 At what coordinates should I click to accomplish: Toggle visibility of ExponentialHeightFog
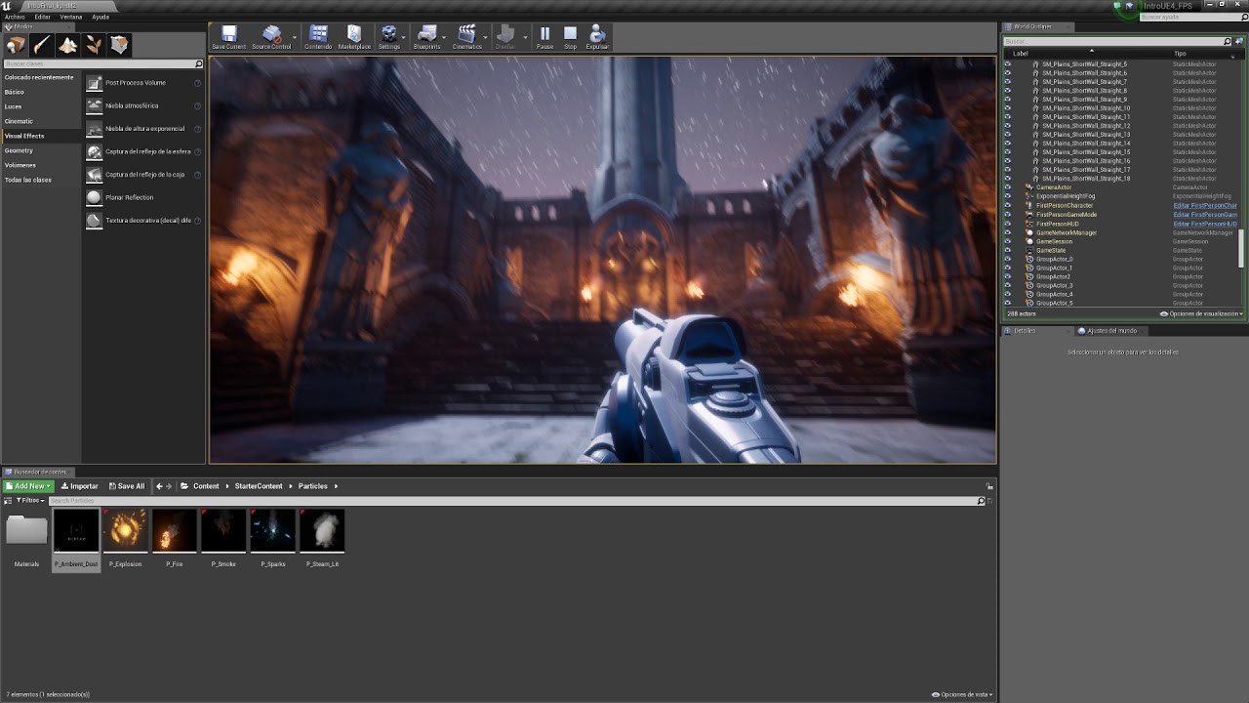1007,195
